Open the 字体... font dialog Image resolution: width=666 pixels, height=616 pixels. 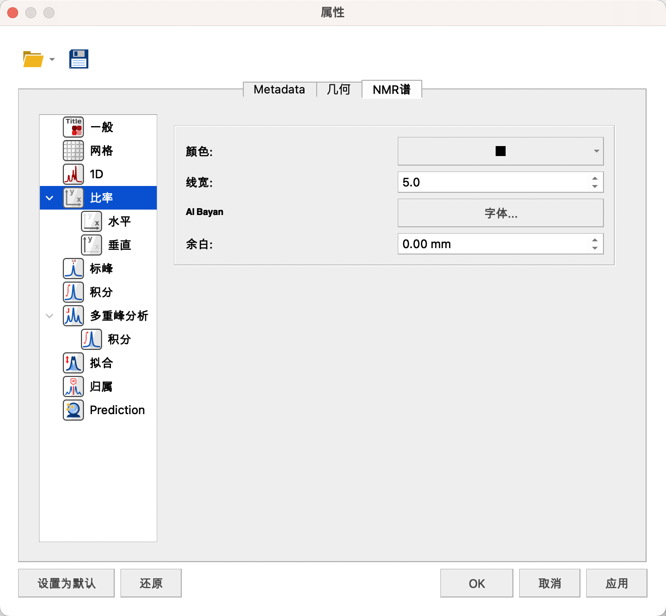point(501,213)
